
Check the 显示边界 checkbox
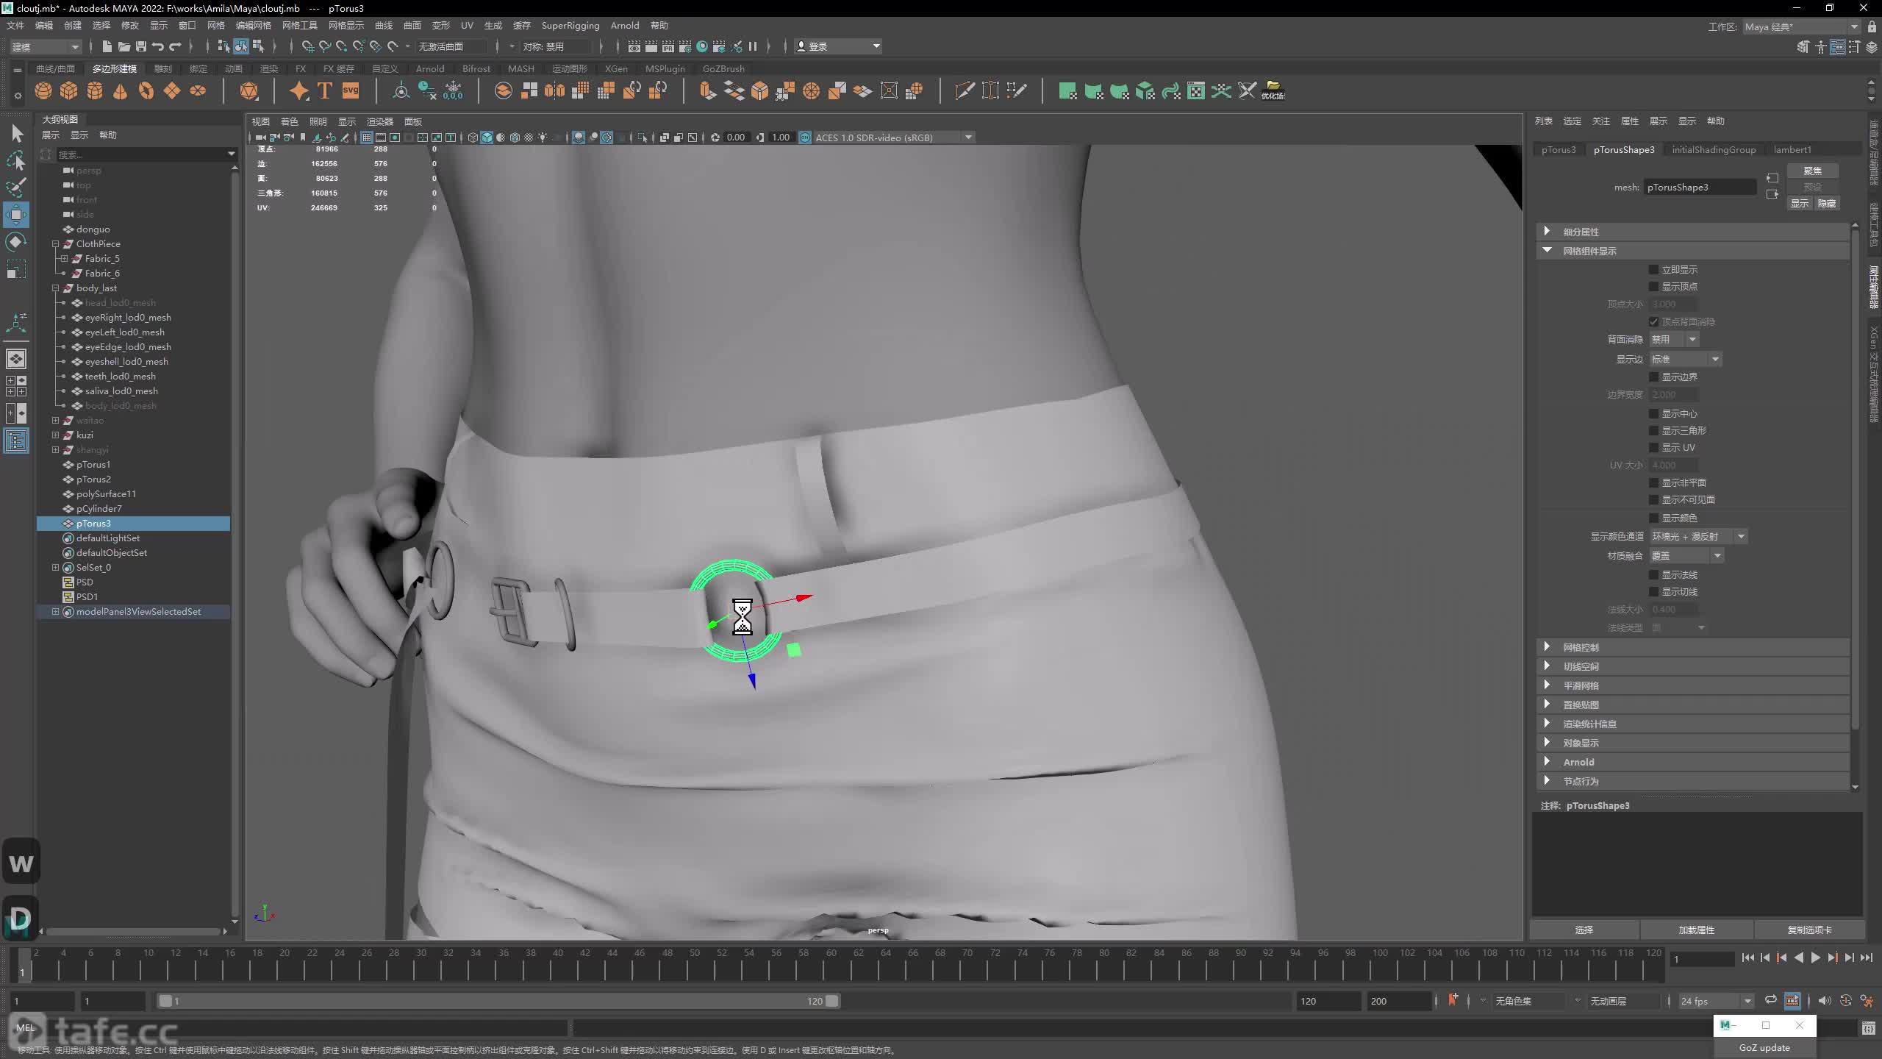[1653, 377]
